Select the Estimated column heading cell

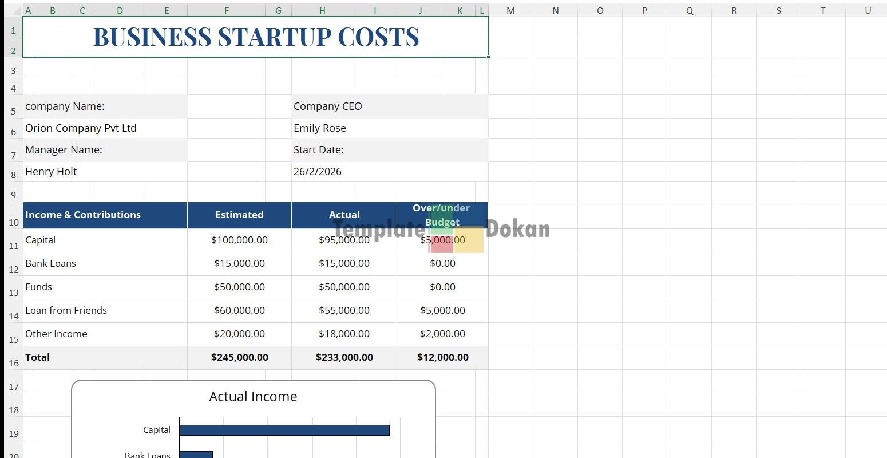point(239,215)
